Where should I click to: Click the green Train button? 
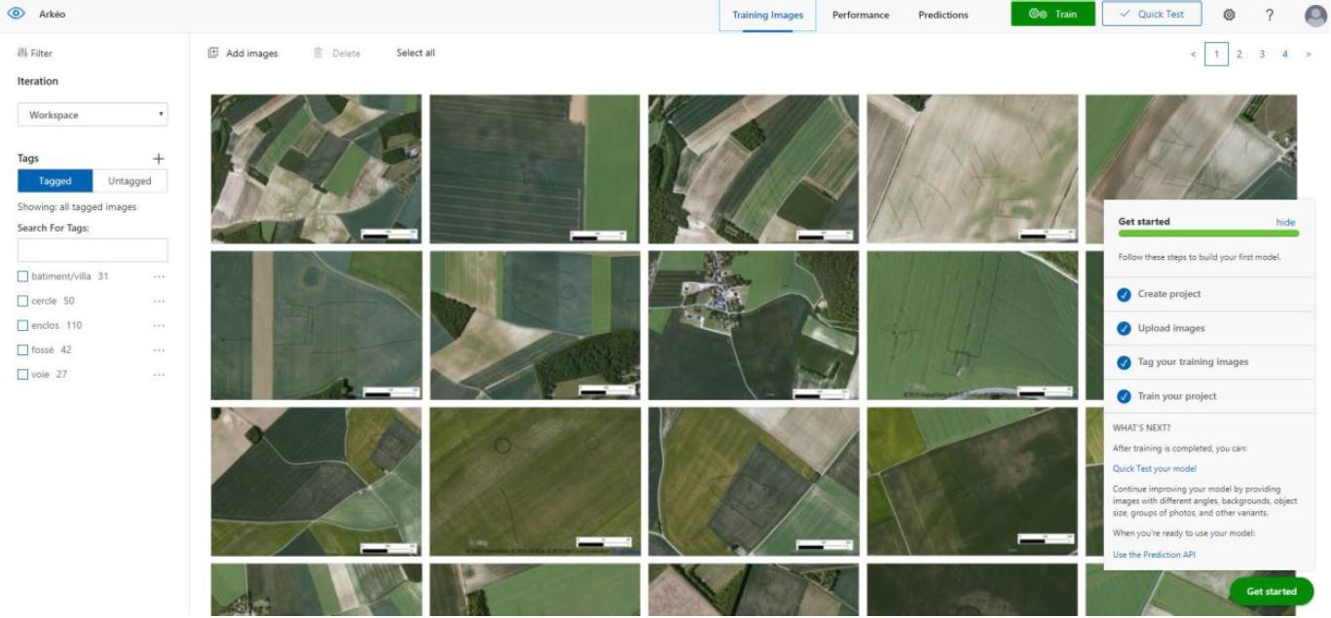[x=1053, y=15]
